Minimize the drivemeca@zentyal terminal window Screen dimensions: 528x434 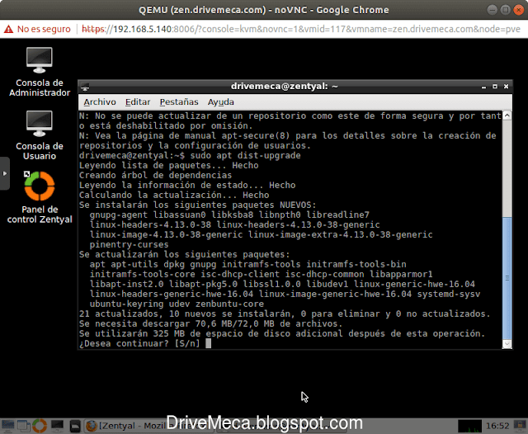click(x=483, y=87)
